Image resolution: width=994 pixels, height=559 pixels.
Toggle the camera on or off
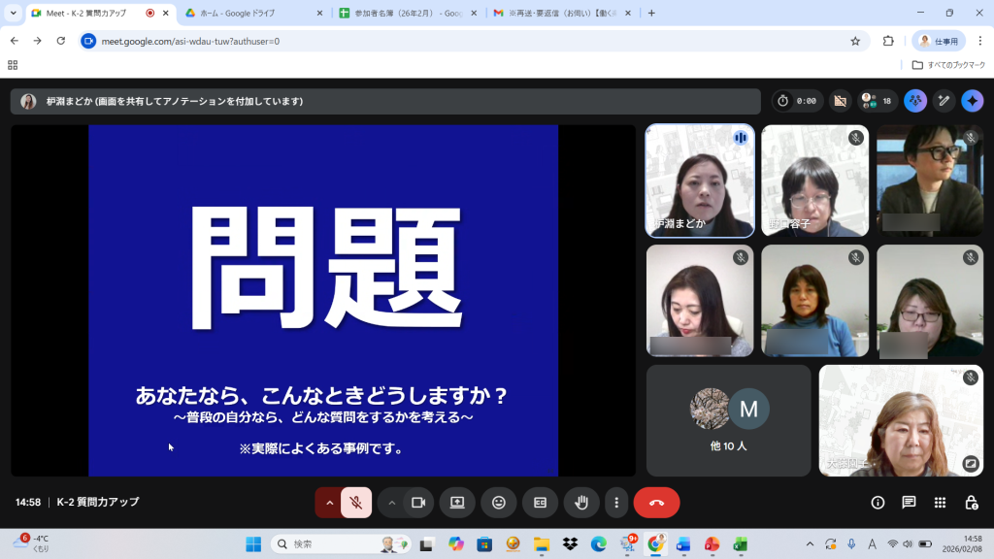(418, 503)
